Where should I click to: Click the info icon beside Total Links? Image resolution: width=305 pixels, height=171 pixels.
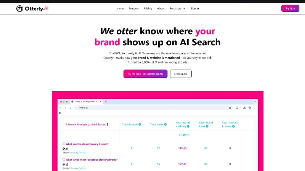pos(167,124)
